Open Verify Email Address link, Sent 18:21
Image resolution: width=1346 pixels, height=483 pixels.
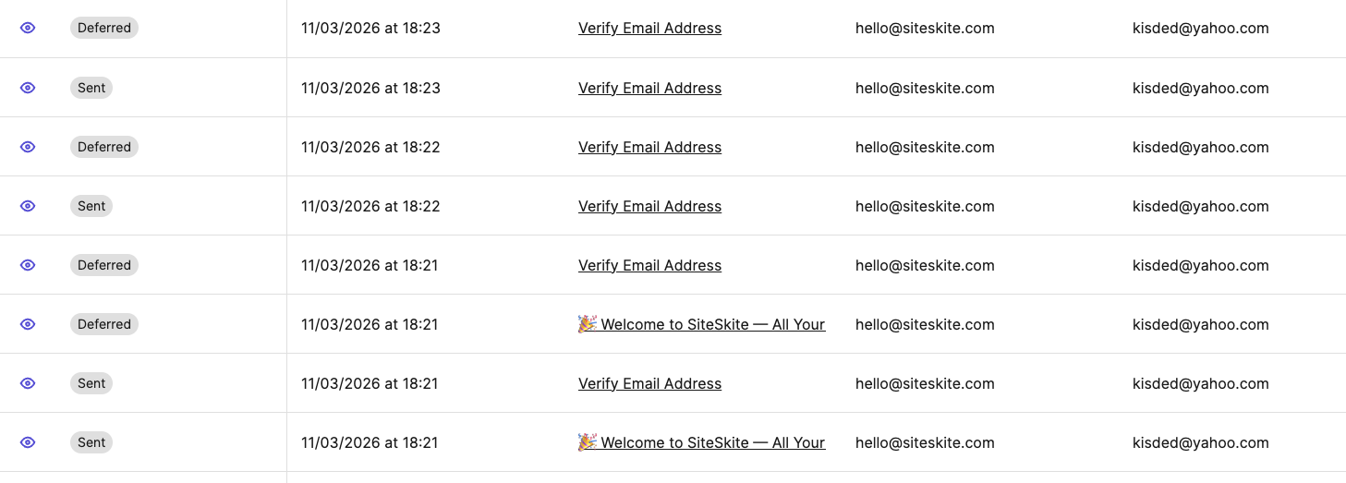649,383
